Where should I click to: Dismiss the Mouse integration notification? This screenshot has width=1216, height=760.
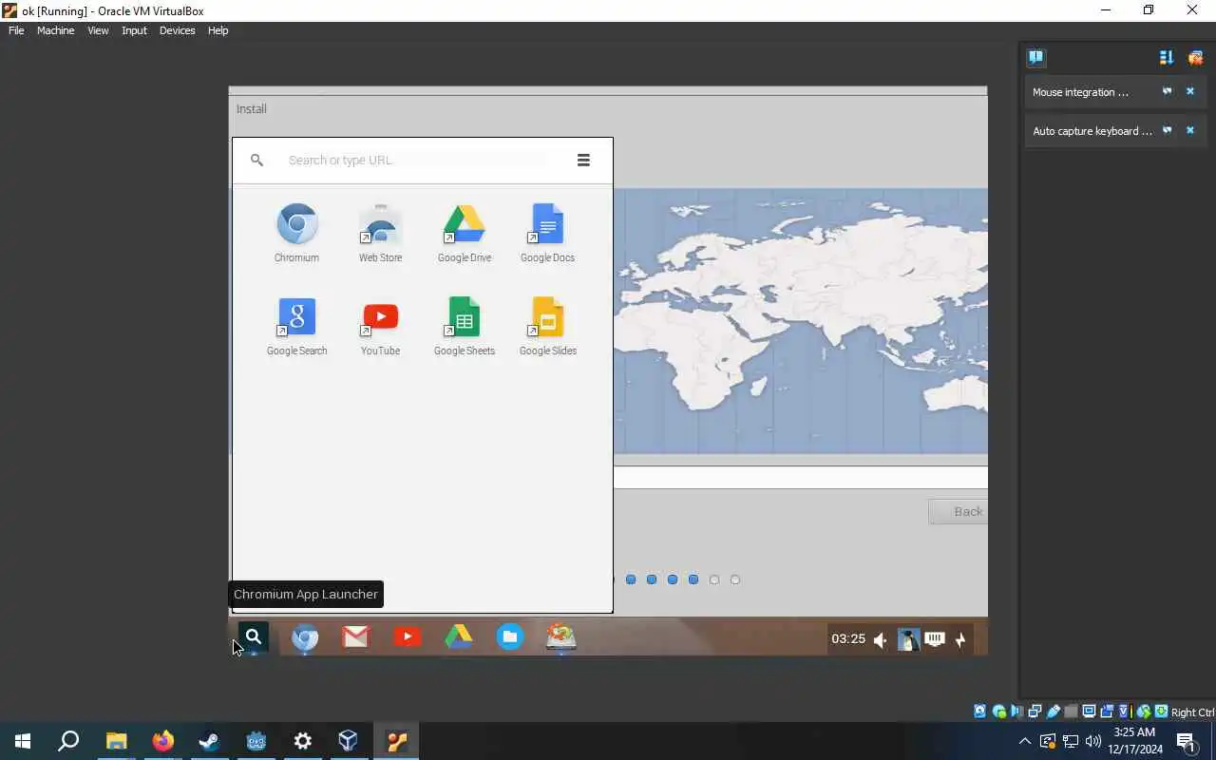pyautogui.click(x=1189, y=91)
